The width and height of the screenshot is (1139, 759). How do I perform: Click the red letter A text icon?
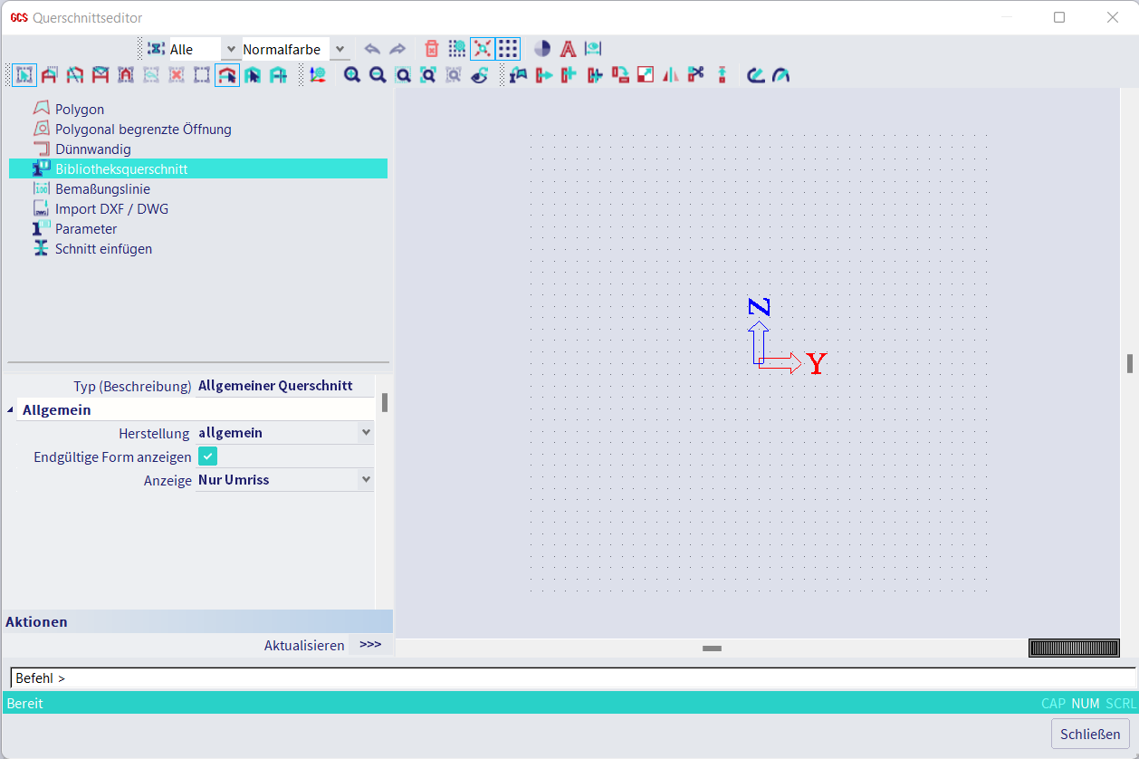[x=568, y=49]
